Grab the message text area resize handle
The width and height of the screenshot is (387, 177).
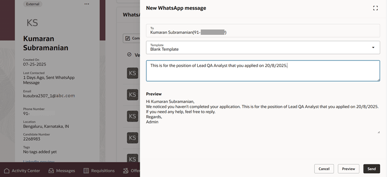(379, 80)
